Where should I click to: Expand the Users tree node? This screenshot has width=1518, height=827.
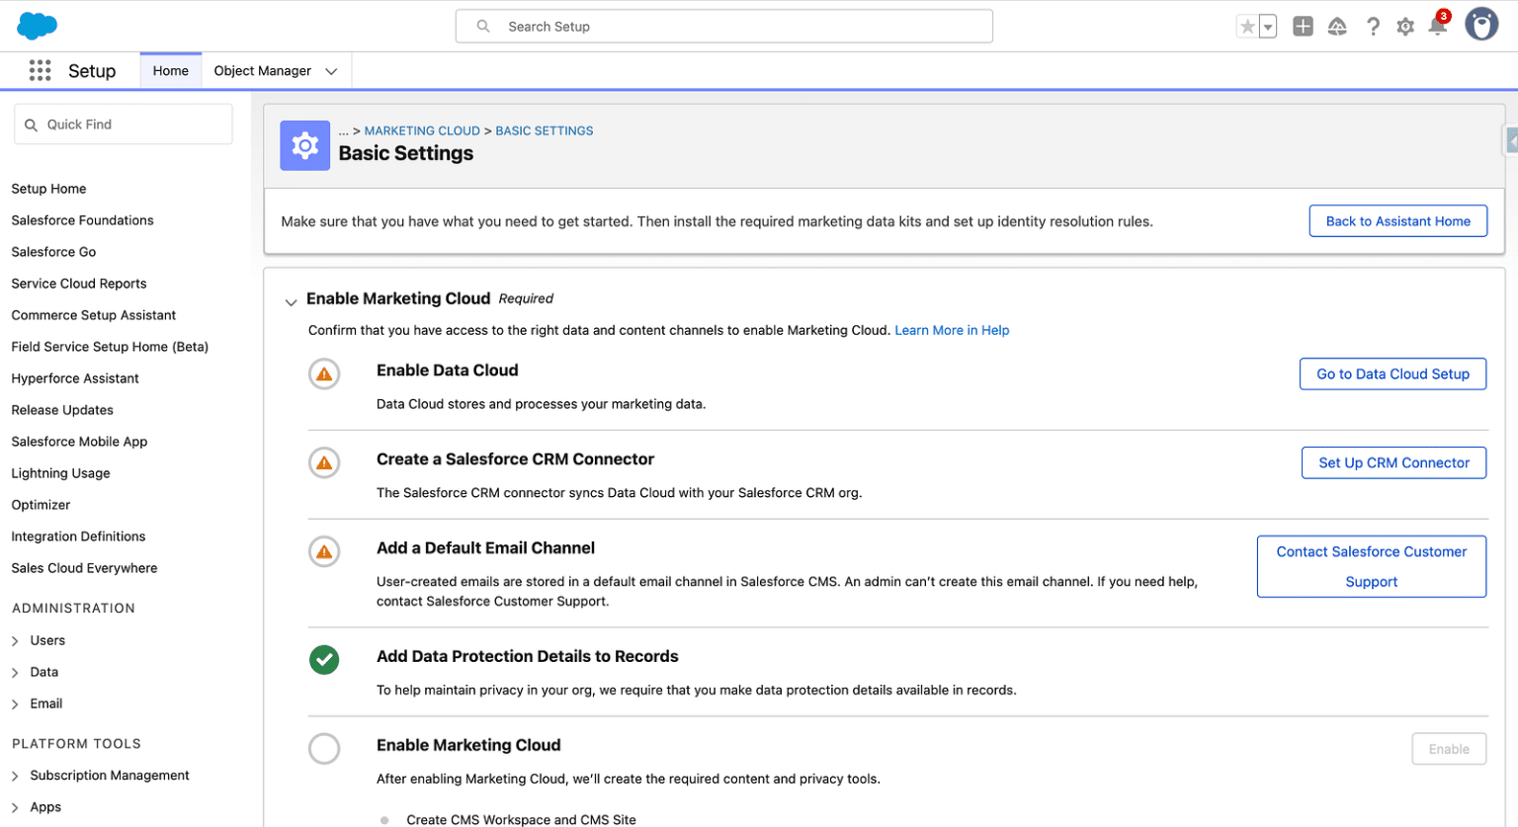click(15, 641)
